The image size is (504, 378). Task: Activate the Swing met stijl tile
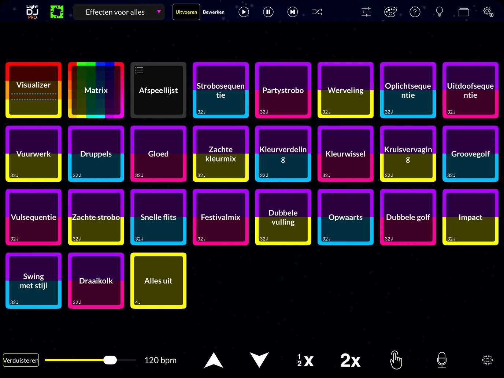(33, 281)
